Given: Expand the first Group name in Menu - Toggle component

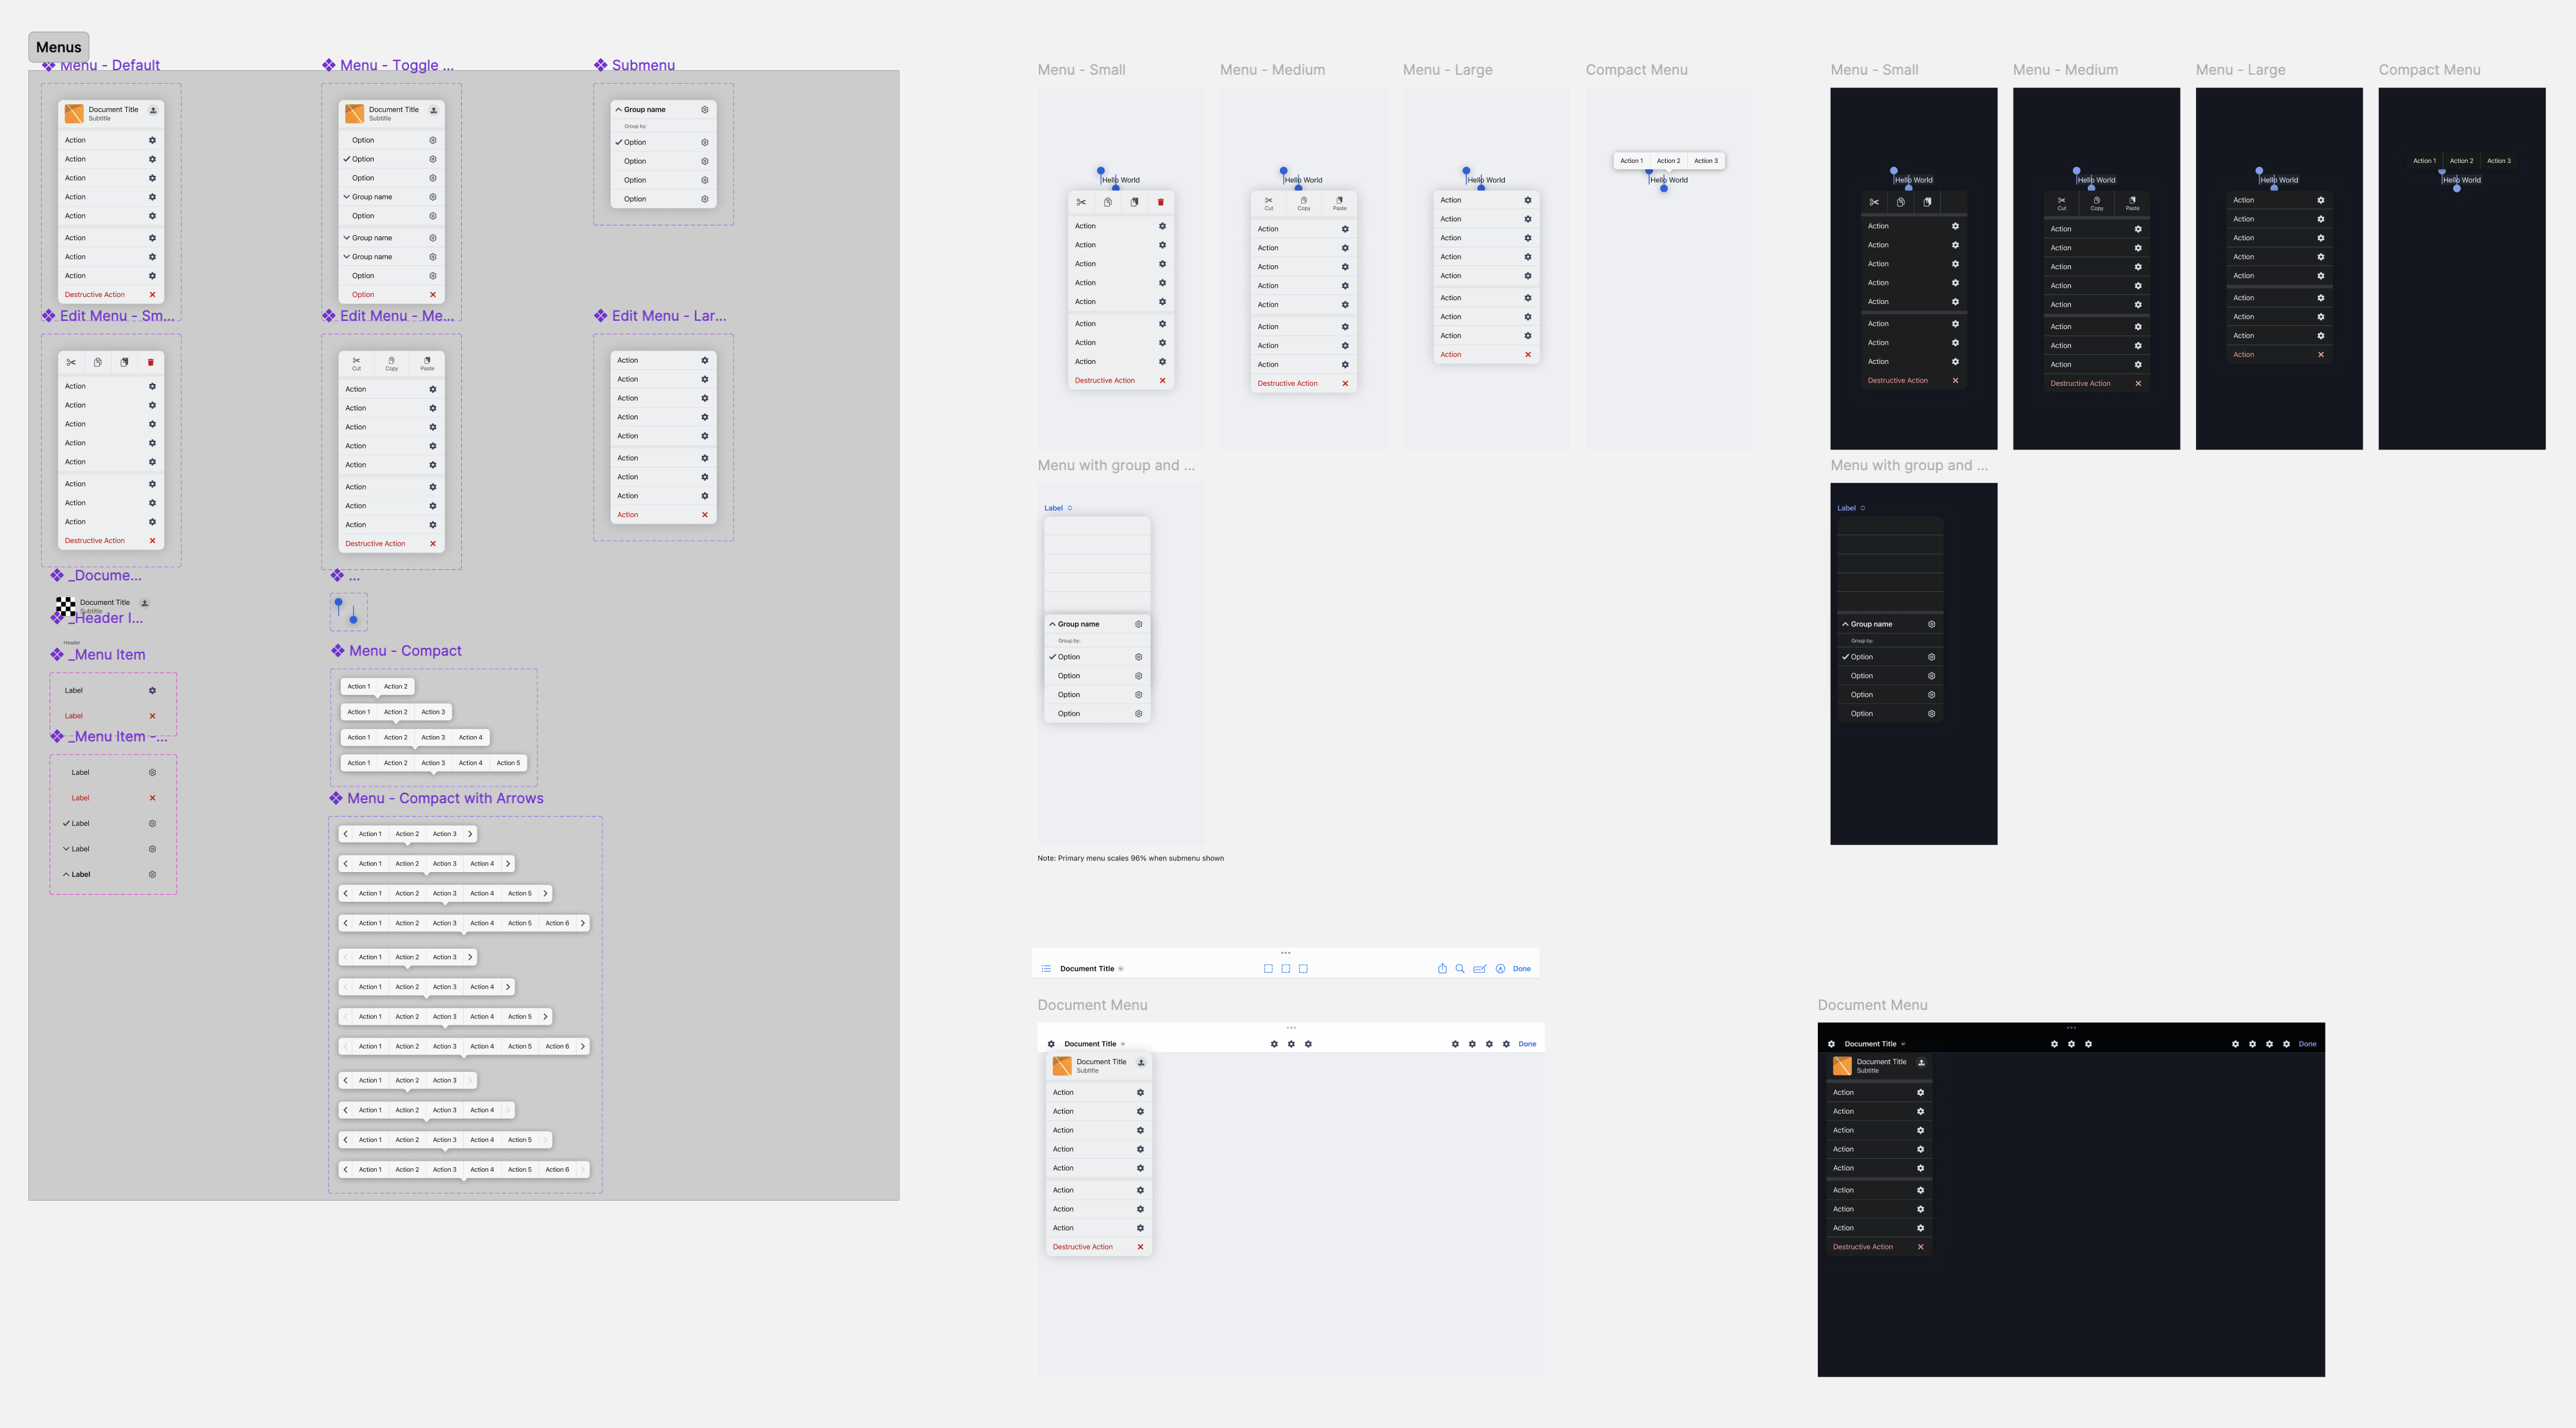Looking at the screenshot, I should (x=371, y=197).
